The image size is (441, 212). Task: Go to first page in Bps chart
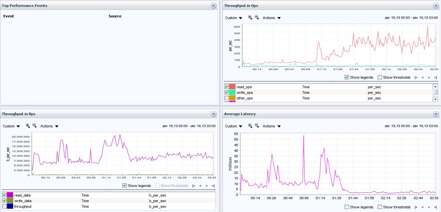[x=194, y=186]
